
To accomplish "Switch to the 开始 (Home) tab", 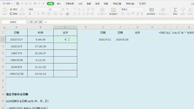I will click(x=51, y=4).
